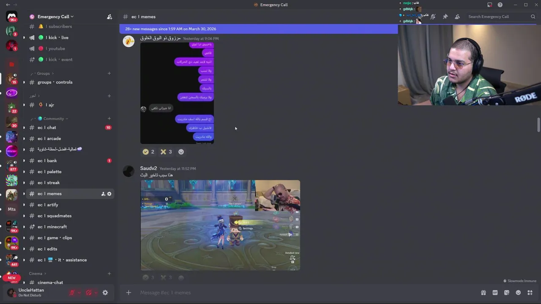
Task: Open the Mts server in server list
Action: pos(12,209)
